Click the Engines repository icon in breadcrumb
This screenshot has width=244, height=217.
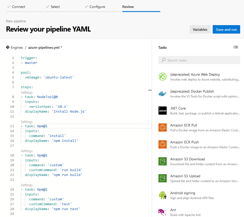coord(8,47)
